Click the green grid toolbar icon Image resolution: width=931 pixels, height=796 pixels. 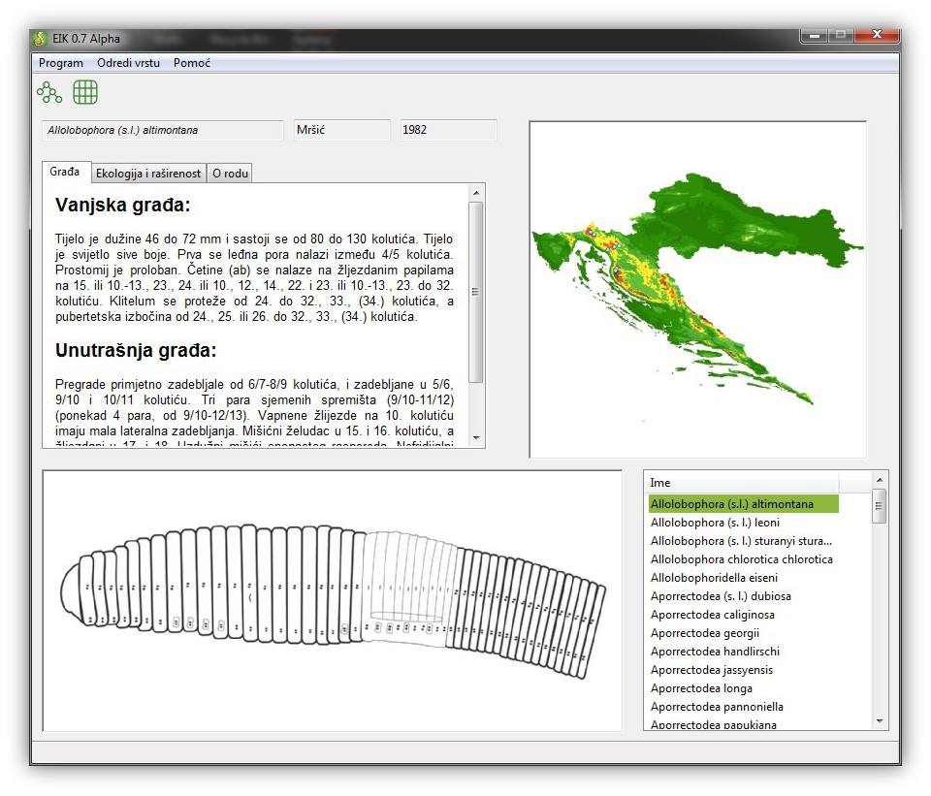coord(85,93)
